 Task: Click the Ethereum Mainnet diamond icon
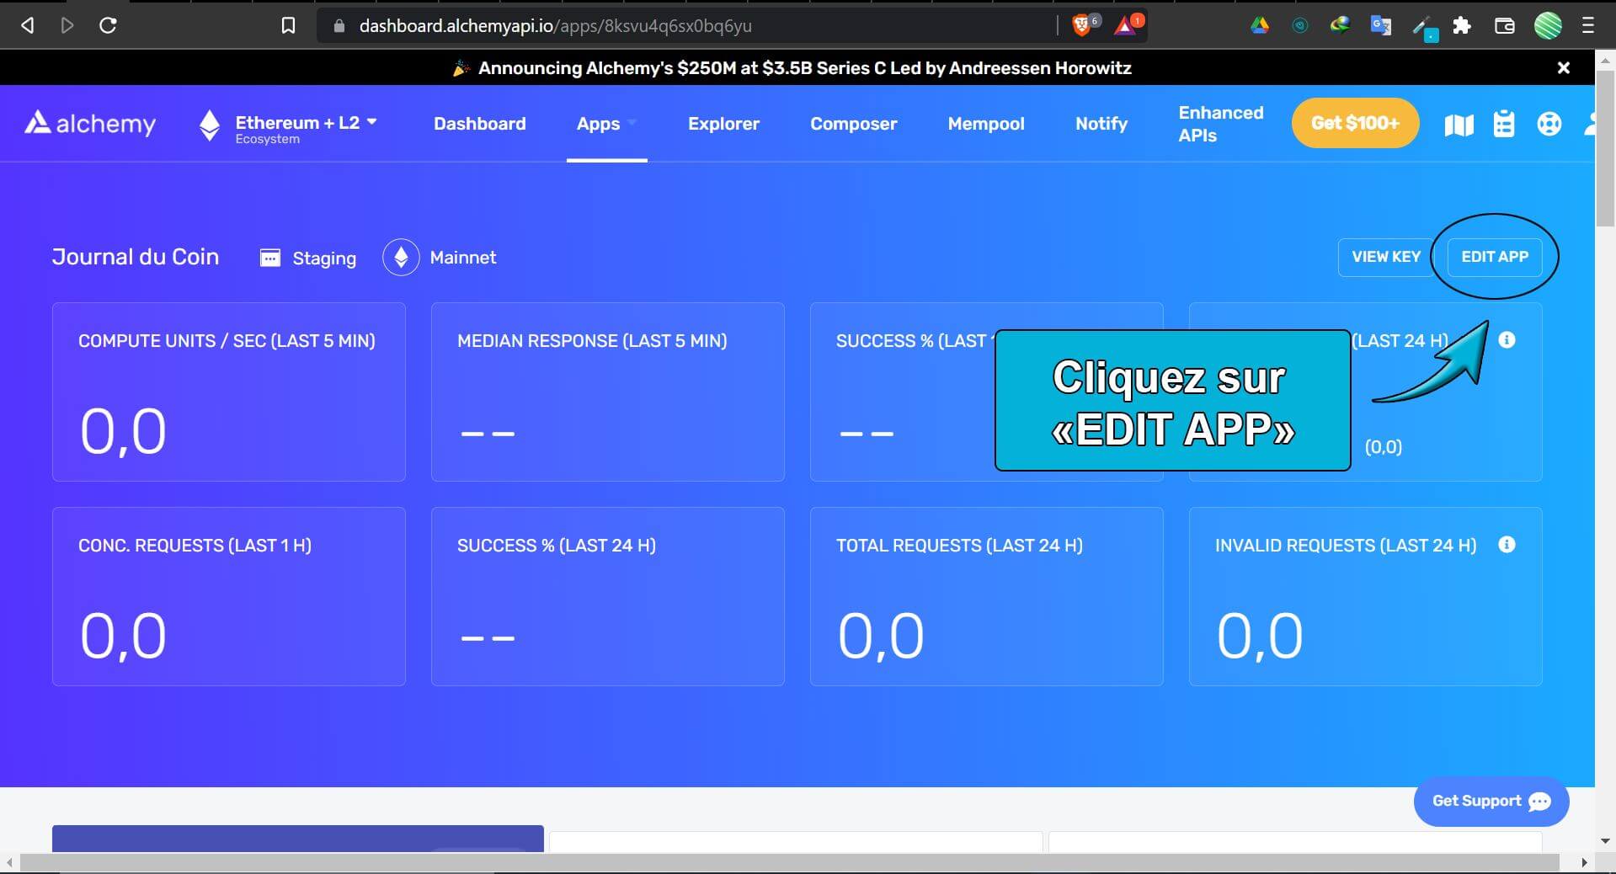click(401, 257)
